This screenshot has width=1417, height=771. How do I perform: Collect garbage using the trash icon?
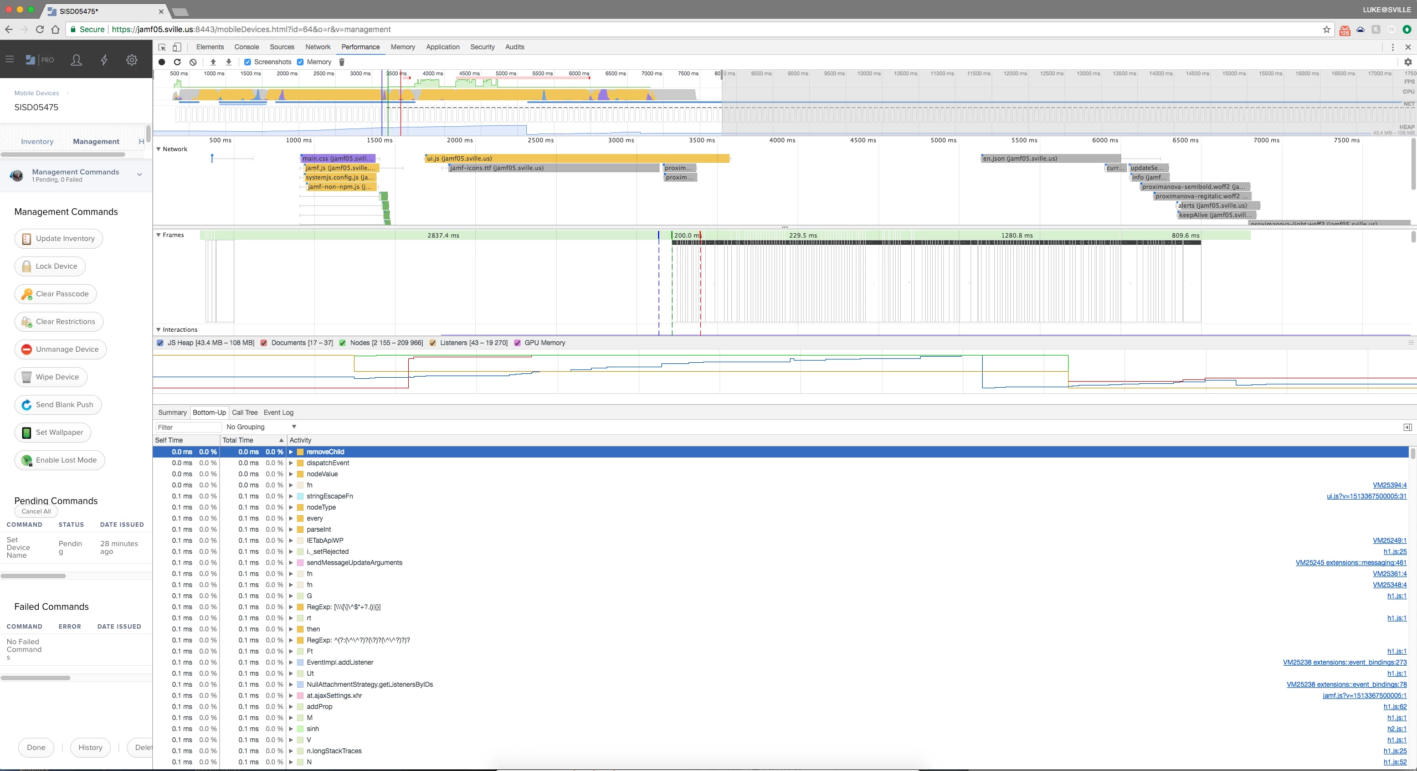[x=342, y=62]
